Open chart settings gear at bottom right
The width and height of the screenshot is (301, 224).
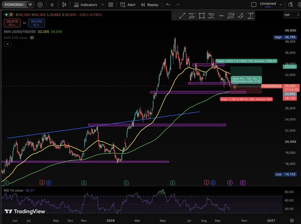tap(292, 220)
